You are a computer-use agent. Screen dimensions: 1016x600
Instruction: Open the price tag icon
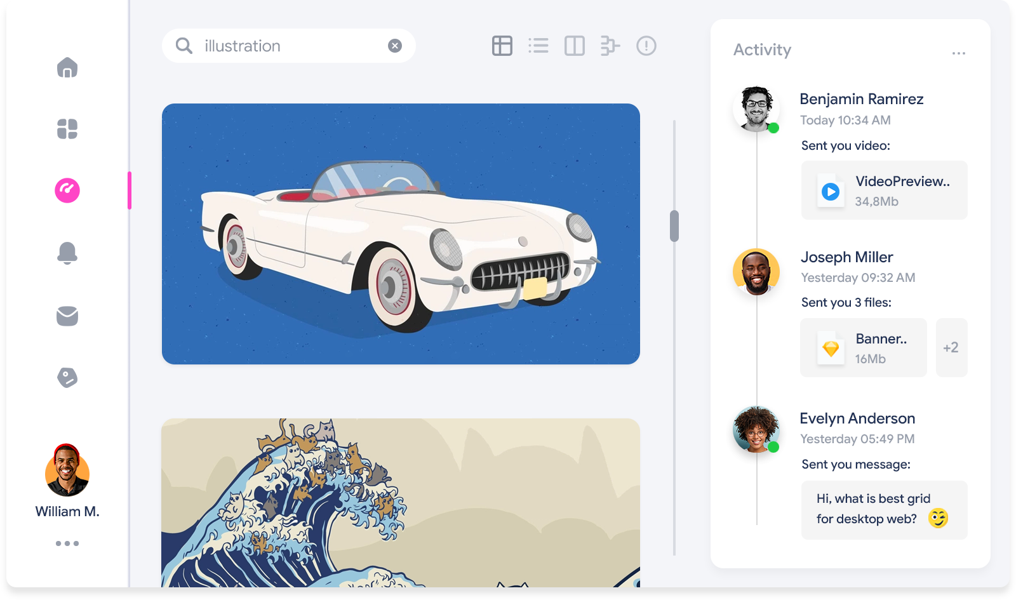pyautogui.click(x=67, y=377)
